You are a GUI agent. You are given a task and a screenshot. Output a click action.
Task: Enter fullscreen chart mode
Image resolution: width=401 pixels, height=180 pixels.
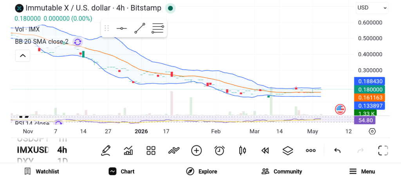click(383, 150)
